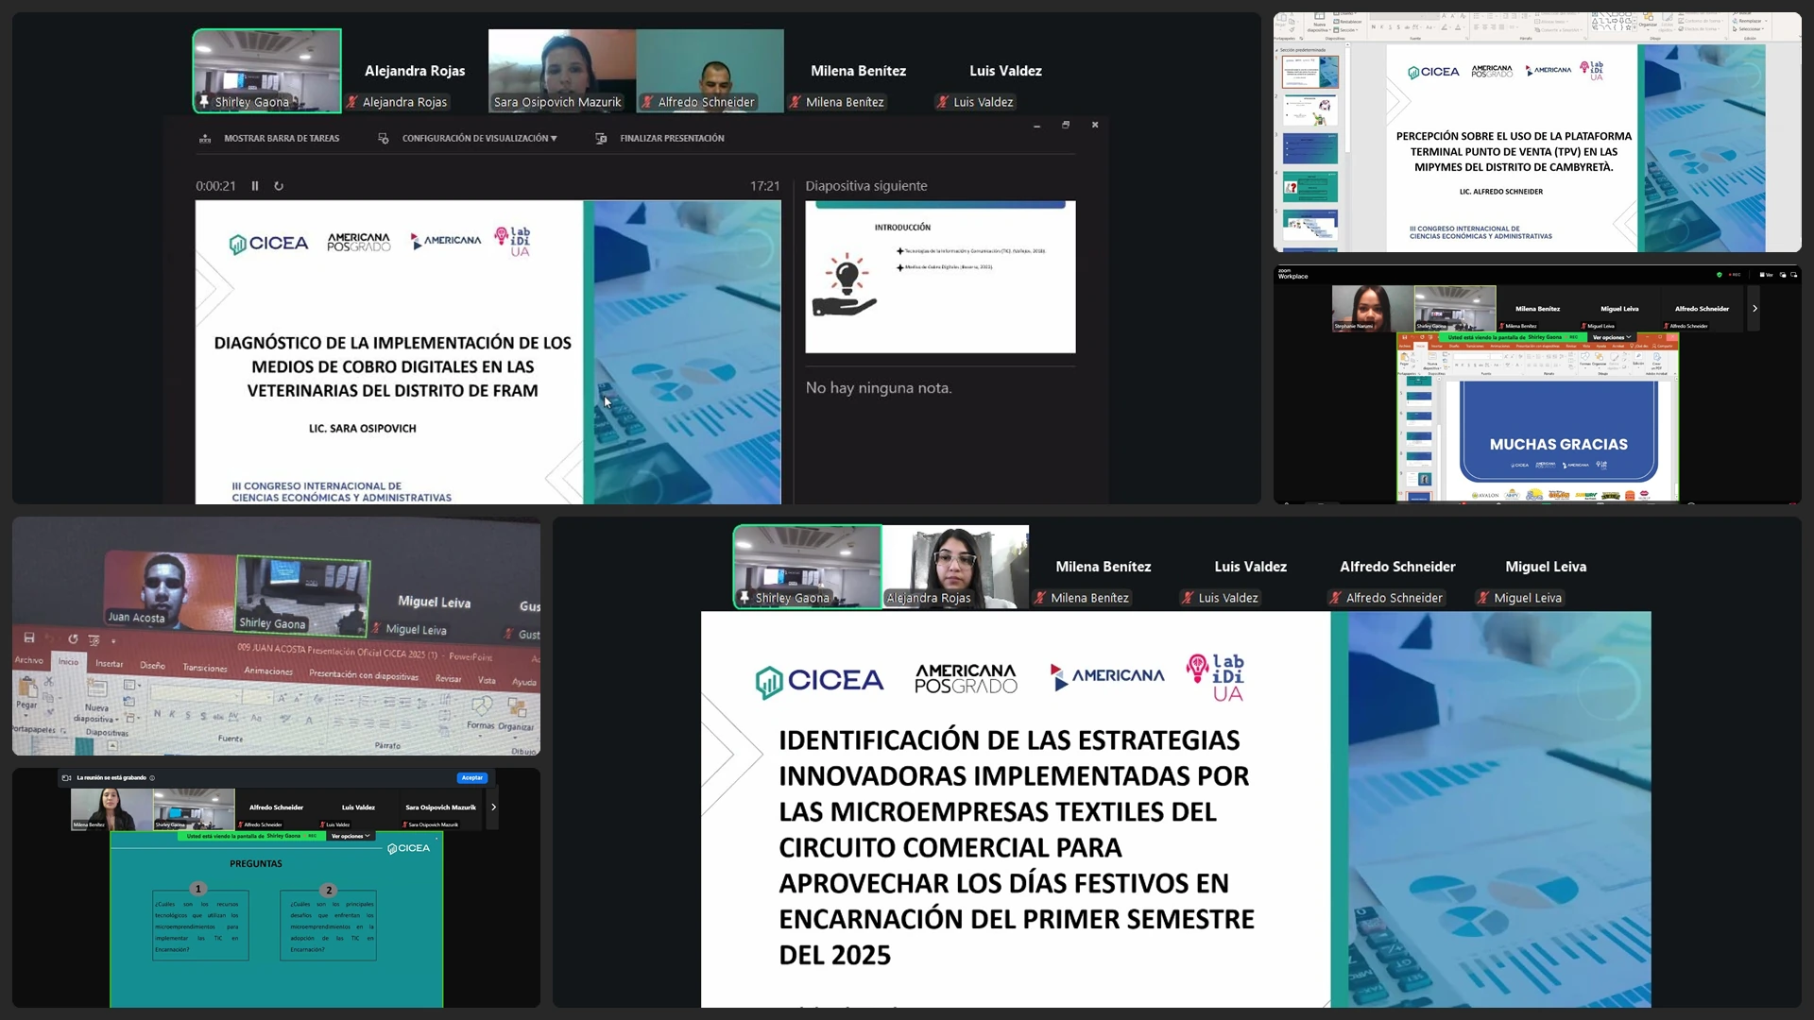Toggle Milena Benítez's muted microphone icon
1814x1020 pixels.
click(795, 102)
